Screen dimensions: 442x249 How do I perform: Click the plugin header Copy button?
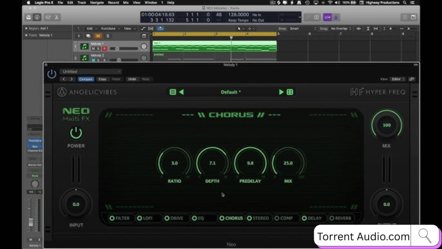(x=102, y=79)
